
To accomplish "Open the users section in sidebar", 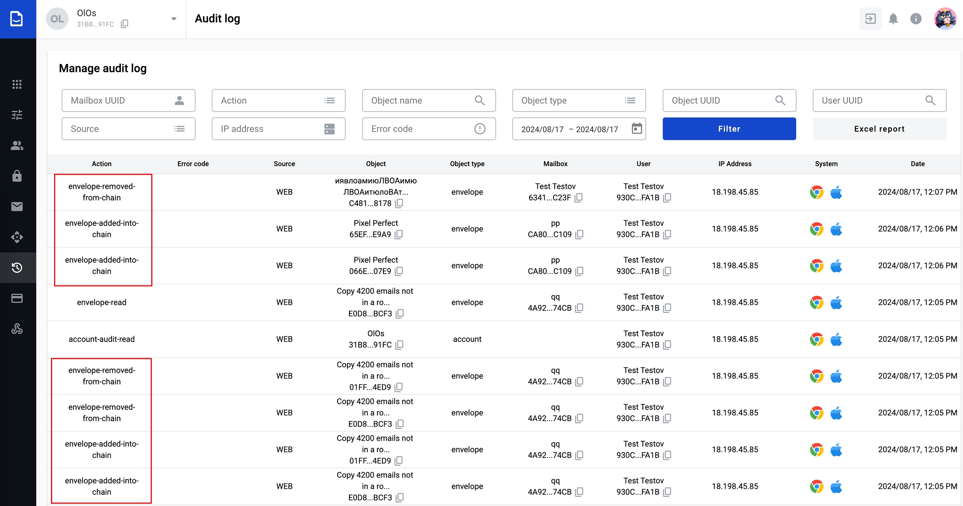I will point(17,145).
